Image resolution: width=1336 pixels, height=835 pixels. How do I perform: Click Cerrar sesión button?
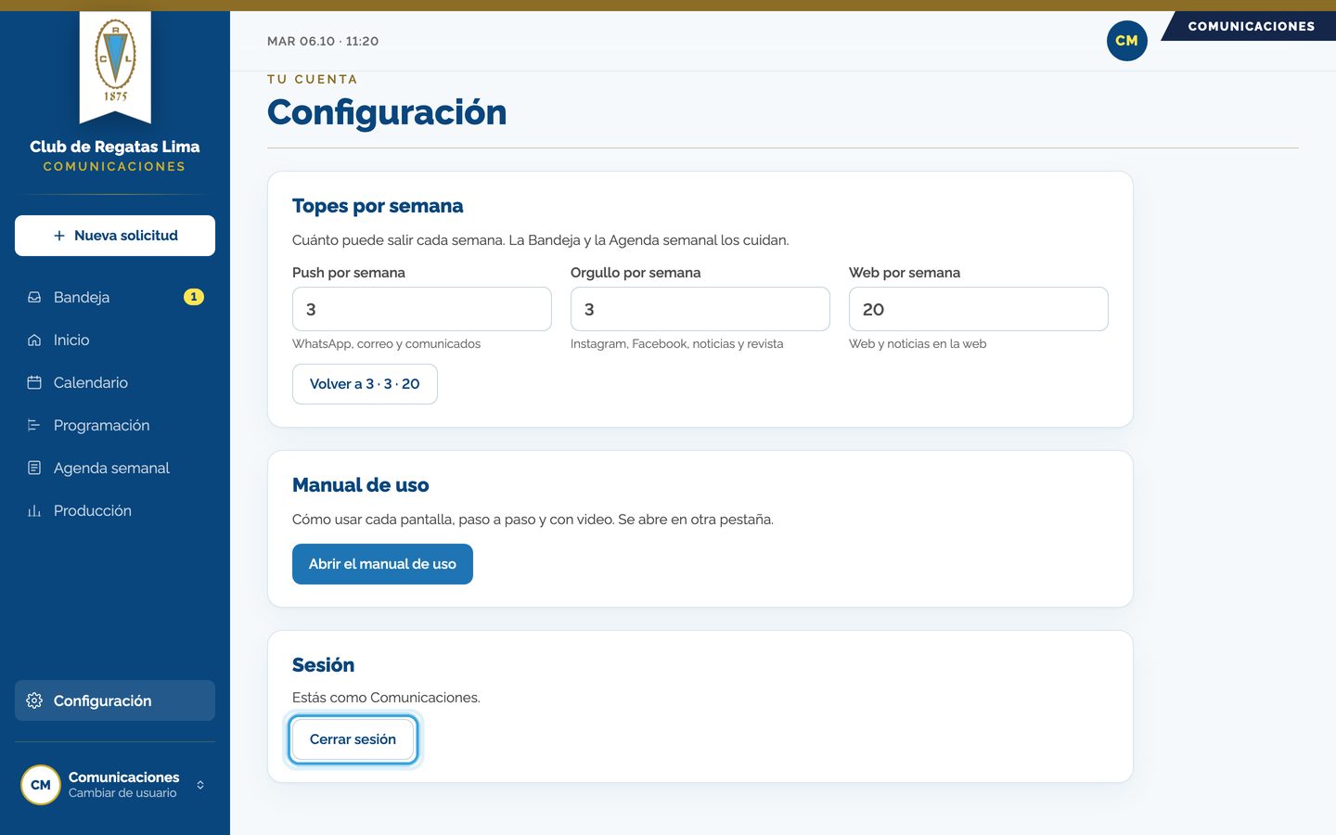(353, 739)
